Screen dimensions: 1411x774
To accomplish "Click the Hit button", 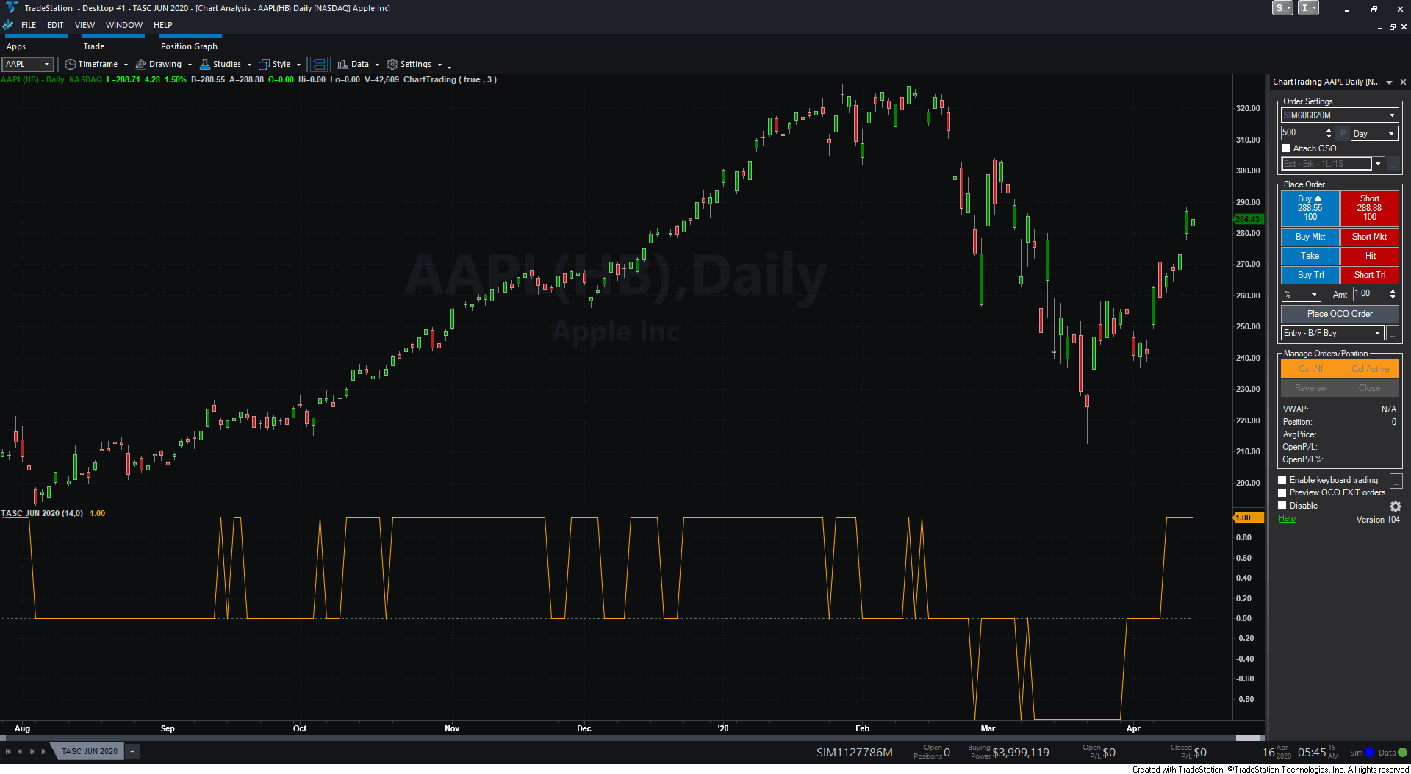I will tap(1369, 256).
